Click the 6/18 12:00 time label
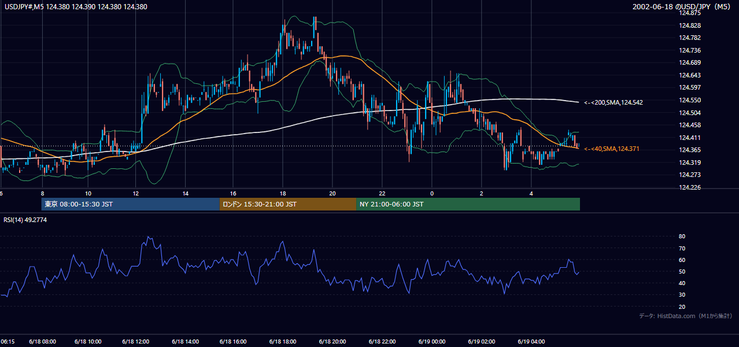 click(x=136, y=342)
